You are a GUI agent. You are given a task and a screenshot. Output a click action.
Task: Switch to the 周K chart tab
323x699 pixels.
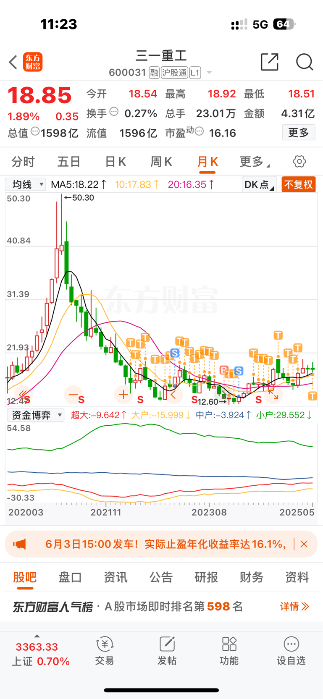[x=161, y=162]
